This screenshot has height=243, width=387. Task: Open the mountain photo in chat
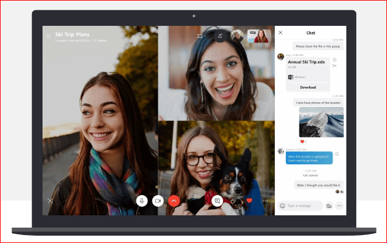(321, 122)
